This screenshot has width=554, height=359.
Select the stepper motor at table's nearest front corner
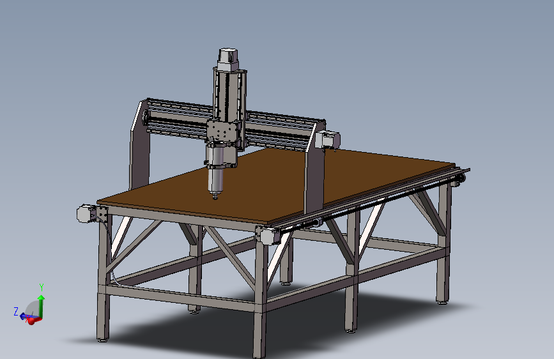coord(270,236)
